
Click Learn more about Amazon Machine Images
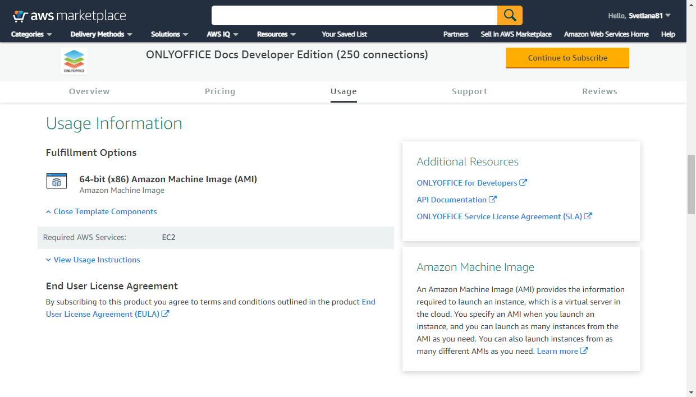(561, 351)
